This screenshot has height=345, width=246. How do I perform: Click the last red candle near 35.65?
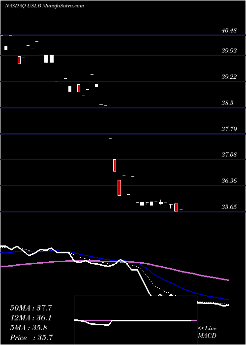(176, 207)
